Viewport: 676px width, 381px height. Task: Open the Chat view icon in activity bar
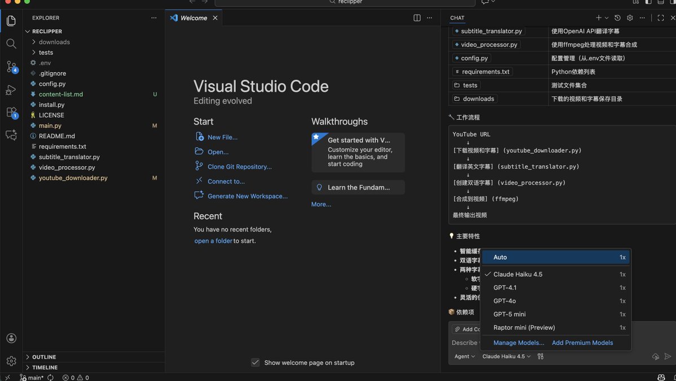pos(11,135)
